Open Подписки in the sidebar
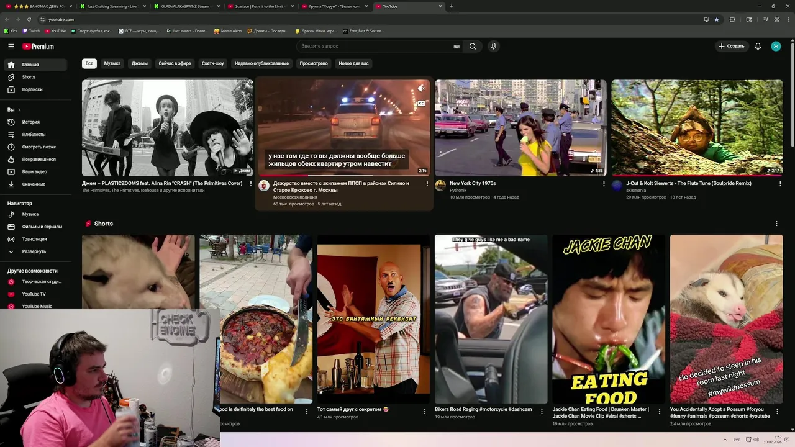The height and width of the screenshot is (447, 795). [35, 89]
